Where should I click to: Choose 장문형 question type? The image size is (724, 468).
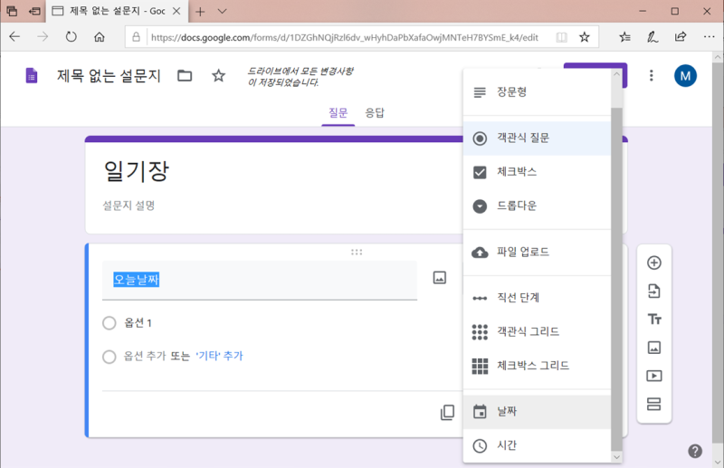[537, 92]
